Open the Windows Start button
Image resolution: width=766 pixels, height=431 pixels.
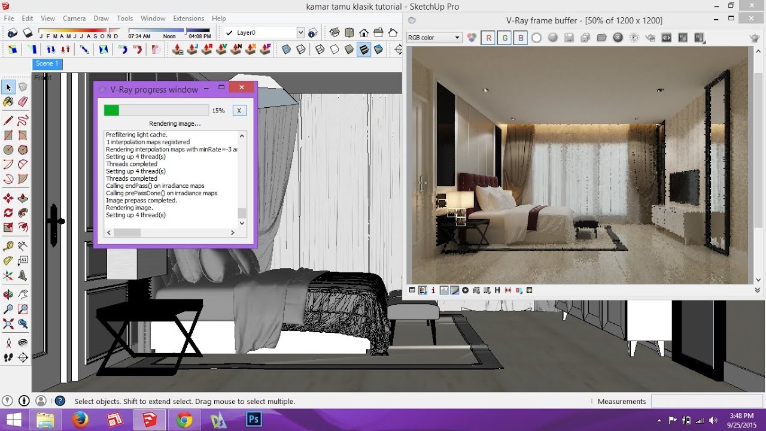(x=13, y=420)
